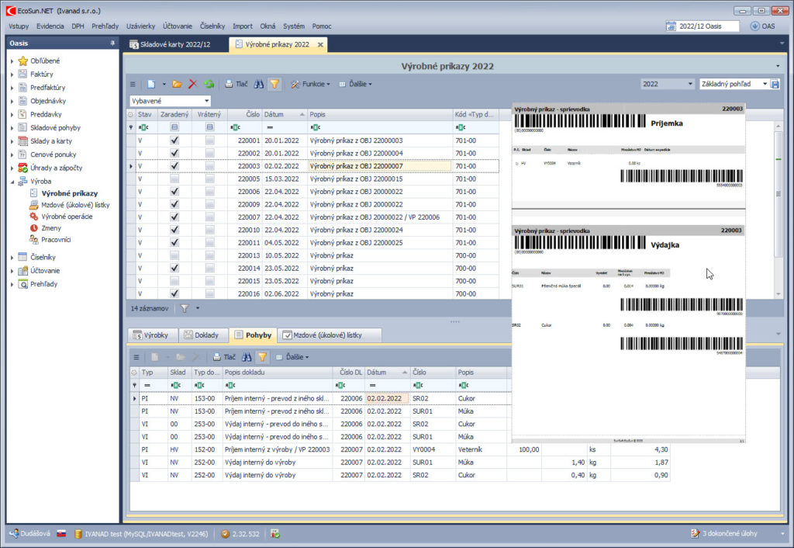Open the Základný pohľad view dropdown
The image size is (794, 548).
coord(765,84)
